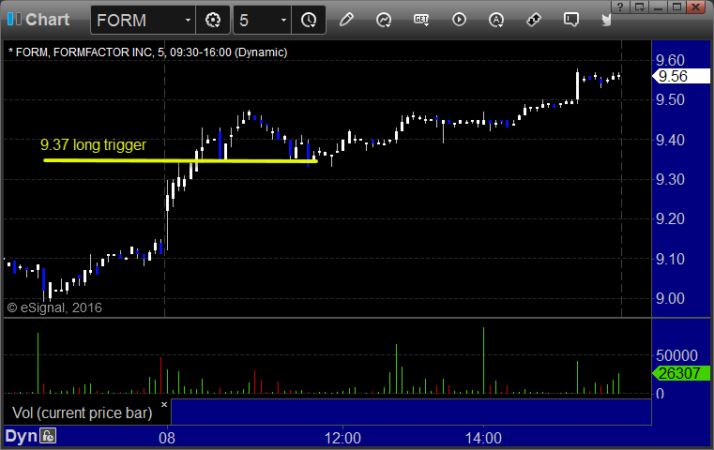Screen dimensions: 714x450
Task: Open the GET studies menu
Action: coord(421,20)
